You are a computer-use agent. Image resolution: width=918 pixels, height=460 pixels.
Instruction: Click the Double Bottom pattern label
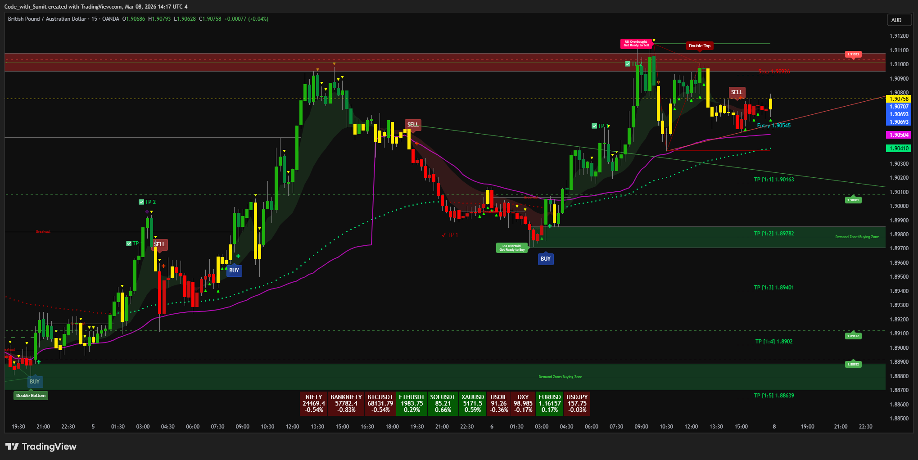31,396
